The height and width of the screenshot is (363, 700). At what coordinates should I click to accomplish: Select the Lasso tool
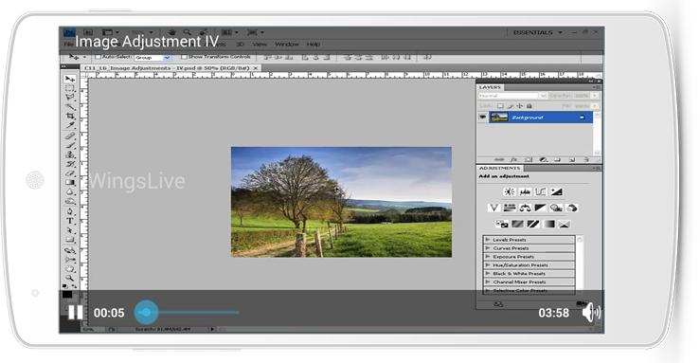(x=70, y=98)
